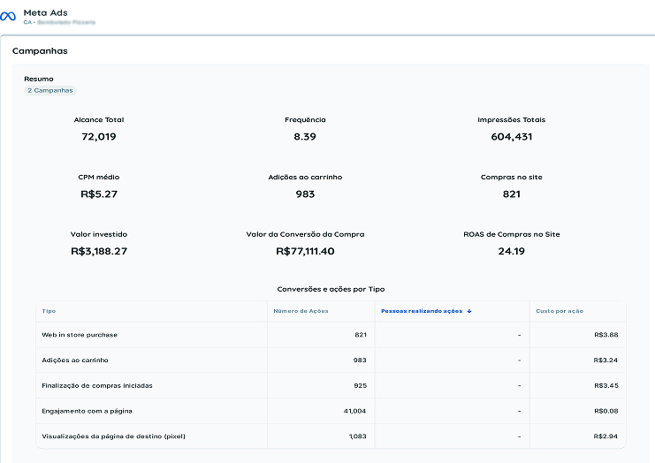Select the Engajamento com a página row

coord(331,411)
